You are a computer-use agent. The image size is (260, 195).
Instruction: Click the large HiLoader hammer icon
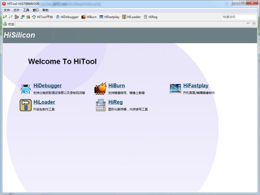point(26,105)
